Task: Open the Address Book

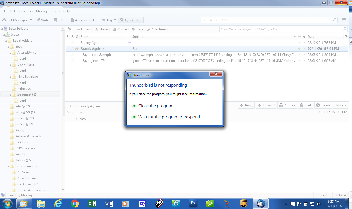Action: tap(83, 20)
